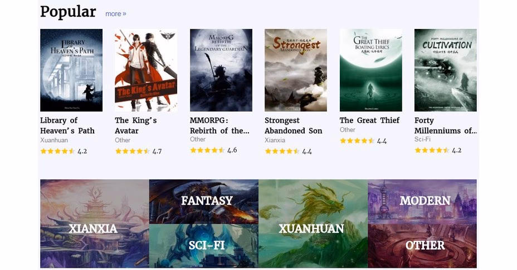Open the 'more »' link beside Popular

[116, 14]
